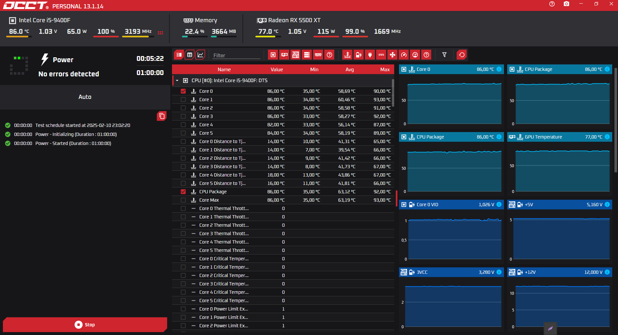Select the Core 2 Power Limit Ex... row

(283, 326)
